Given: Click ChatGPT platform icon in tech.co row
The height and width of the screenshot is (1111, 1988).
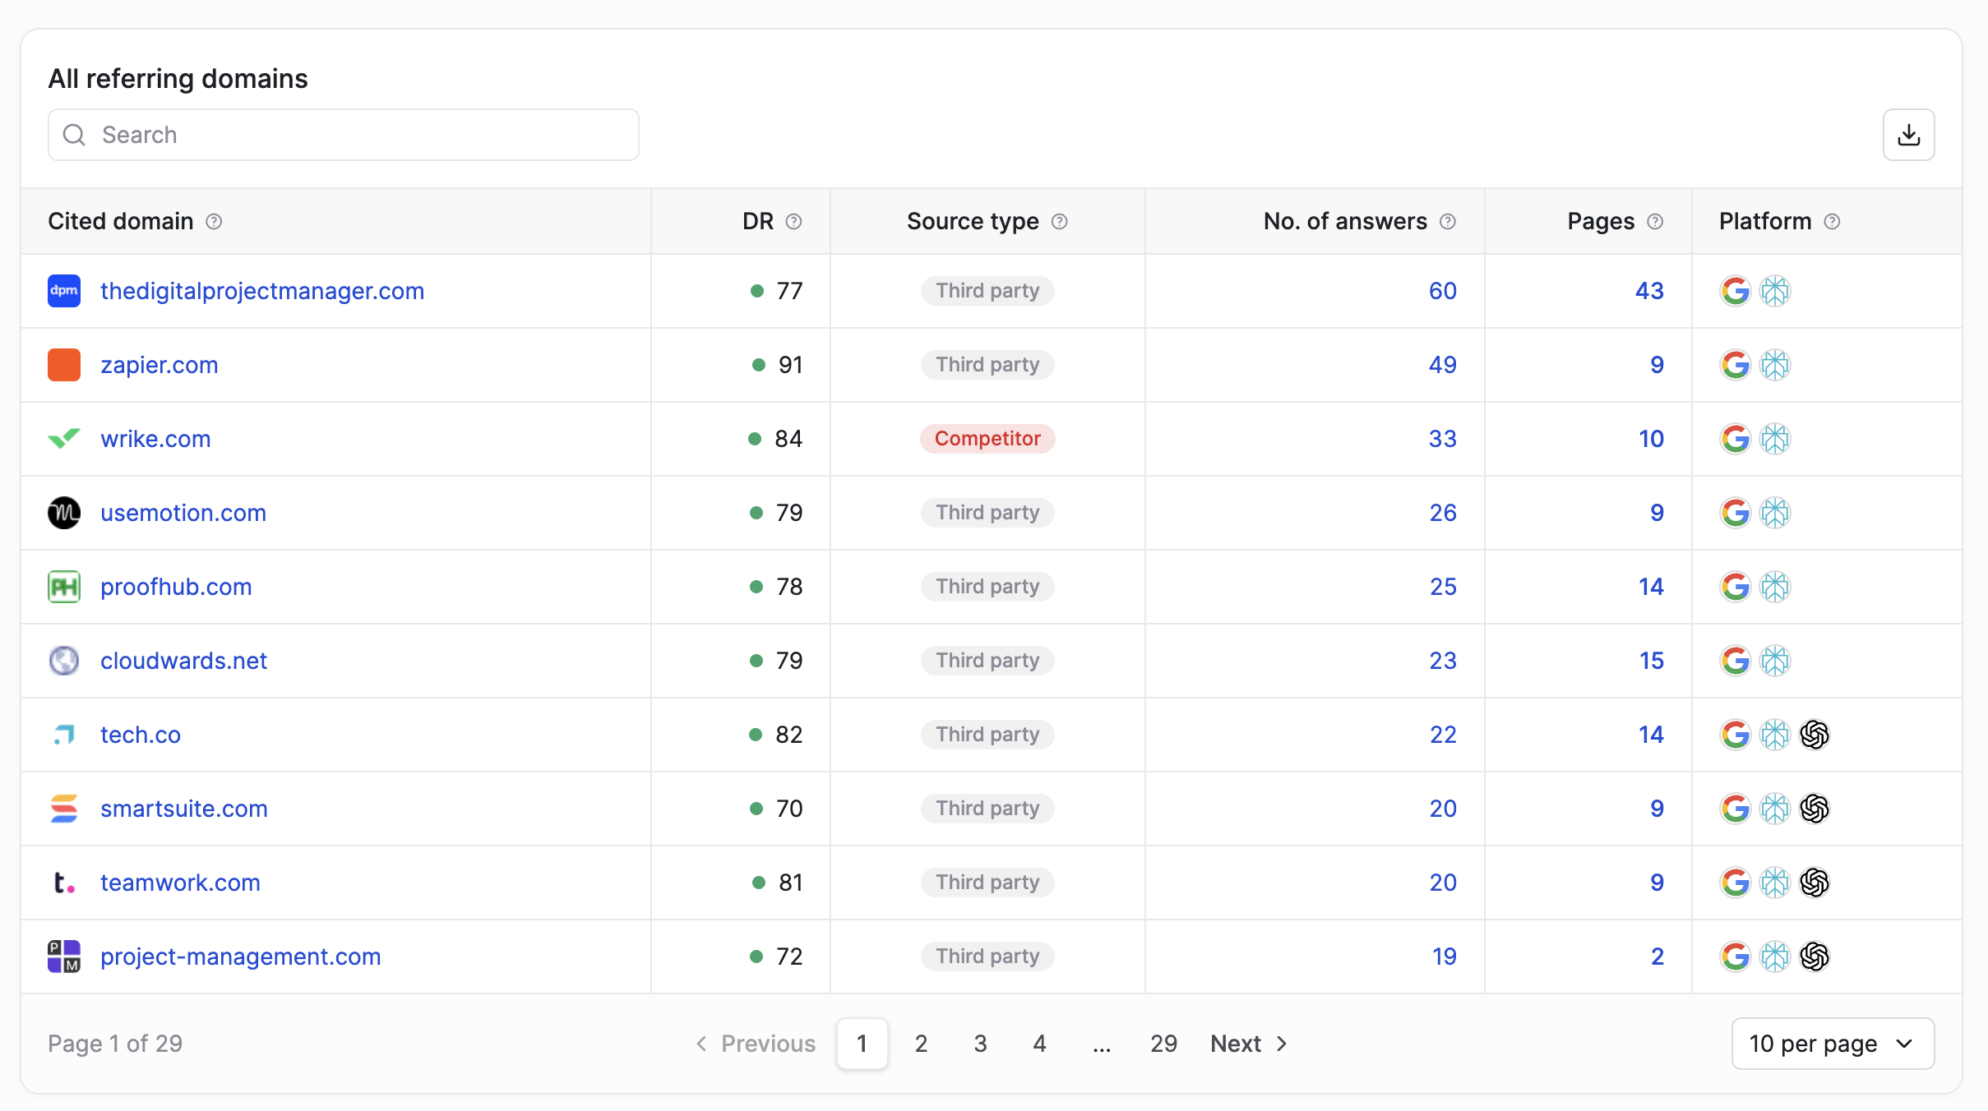Looking at the screenshot, I should coord(1815,735).
